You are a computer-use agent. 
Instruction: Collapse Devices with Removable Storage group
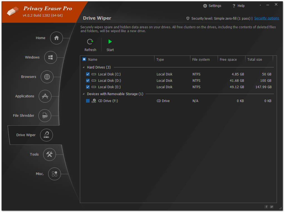(x=84, y=94)
